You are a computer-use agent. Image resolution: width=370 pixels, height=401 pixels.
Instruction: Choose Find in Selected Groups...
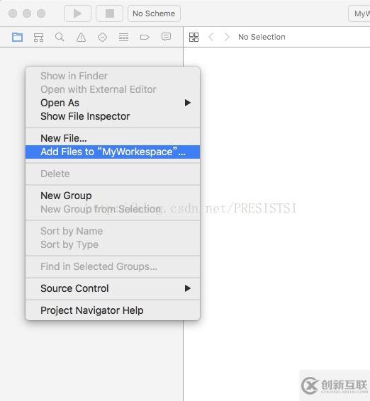click(113, 266)
